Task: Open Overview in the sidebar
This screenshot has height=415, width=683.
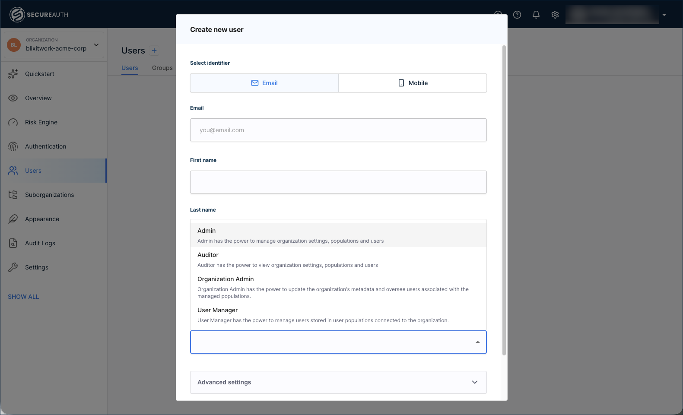Action: pyautogui.click(x=54, y=98)
